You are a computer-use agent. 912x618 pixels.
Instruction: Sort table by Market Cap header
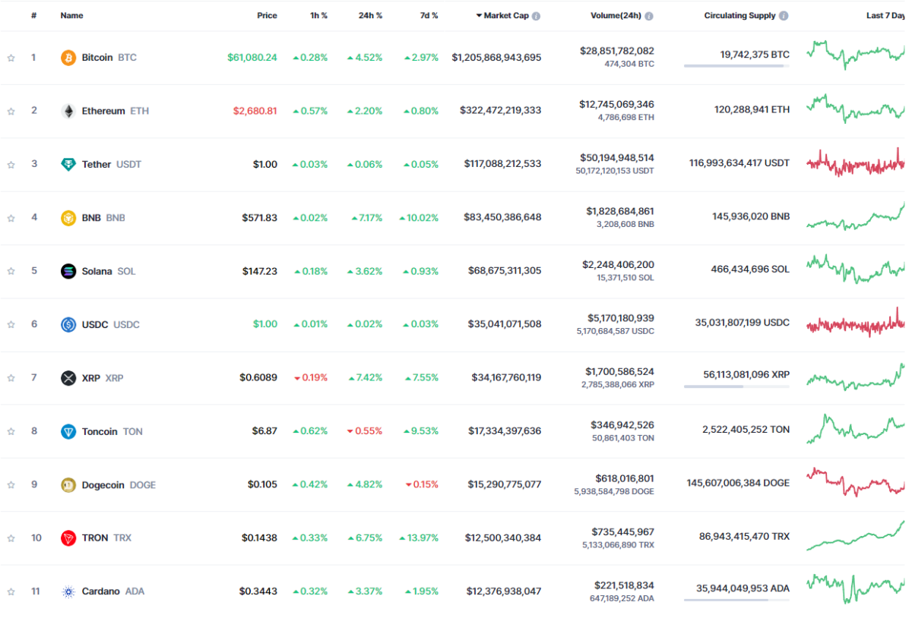[x=502, y=16]
